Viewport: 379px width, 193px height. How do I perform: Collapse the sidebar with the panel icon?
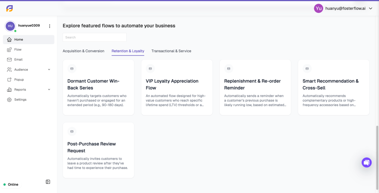[48, 182]
